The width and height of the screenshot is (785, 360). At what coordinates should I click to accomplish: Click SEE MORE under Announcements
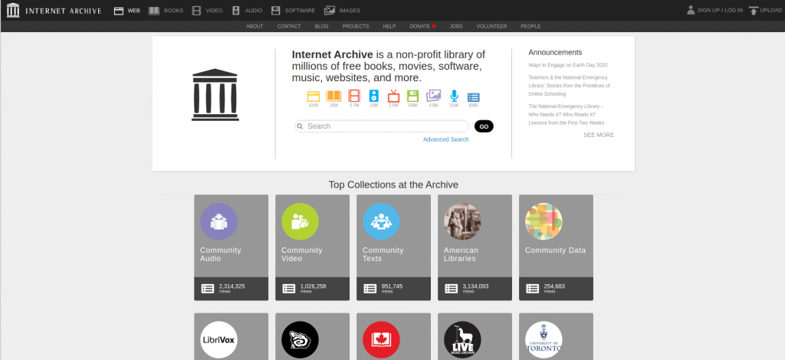tap(599, 135)
